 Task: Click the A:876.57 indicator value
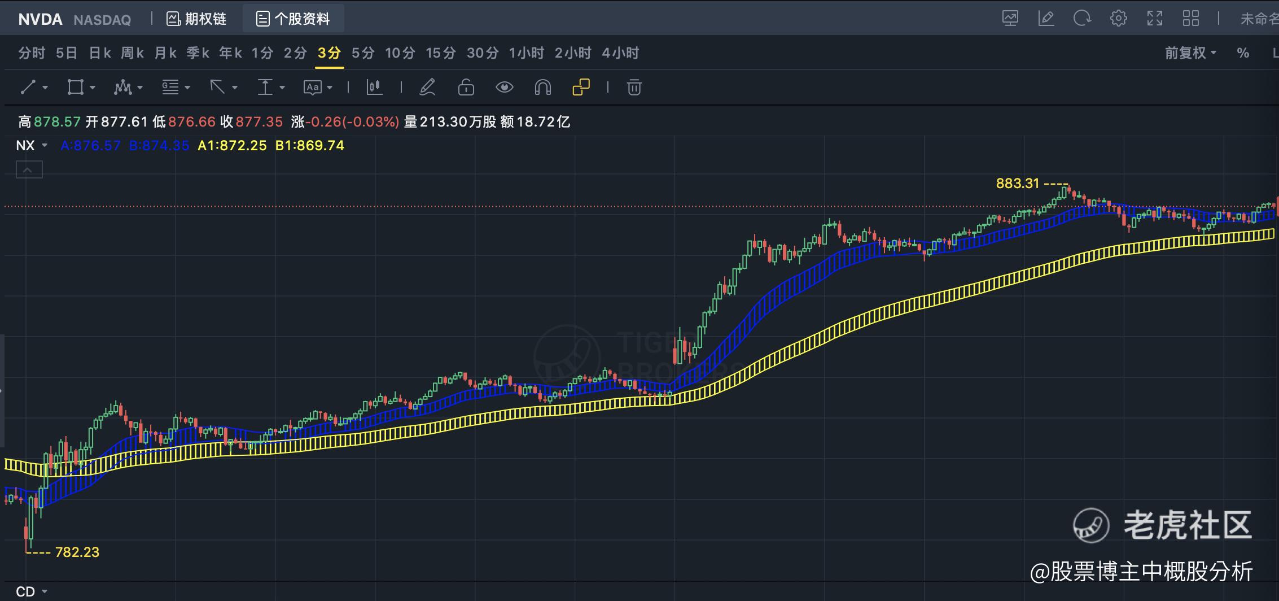(x=90, y=146)
